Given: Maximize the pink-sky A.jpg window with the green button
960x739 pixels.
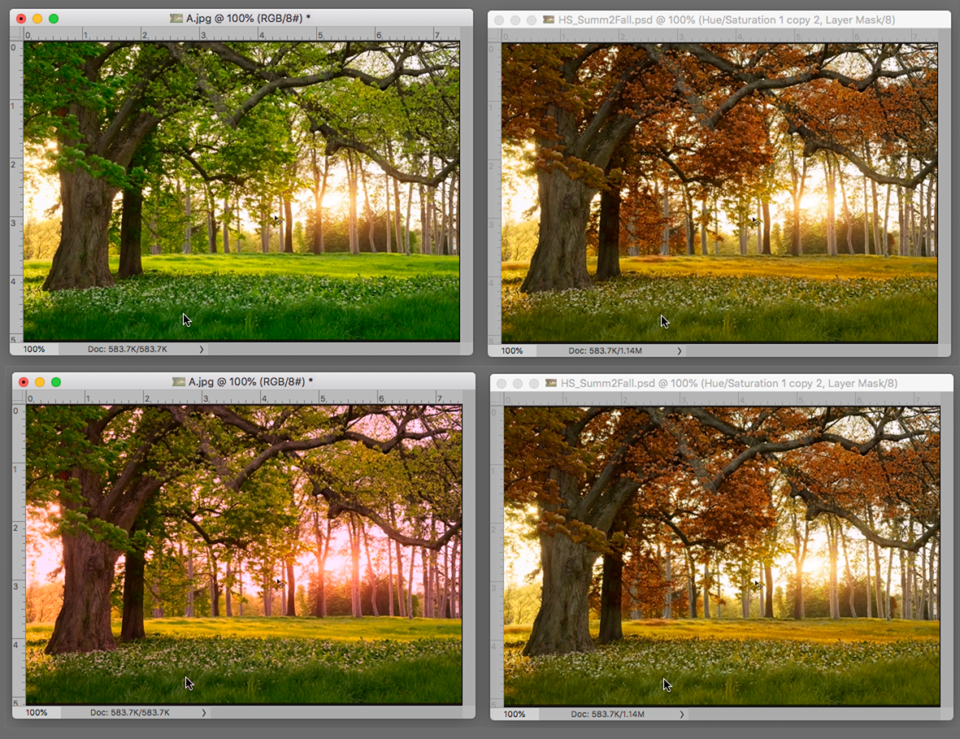Looking at the screenshot, I should (x=56, y=382).
